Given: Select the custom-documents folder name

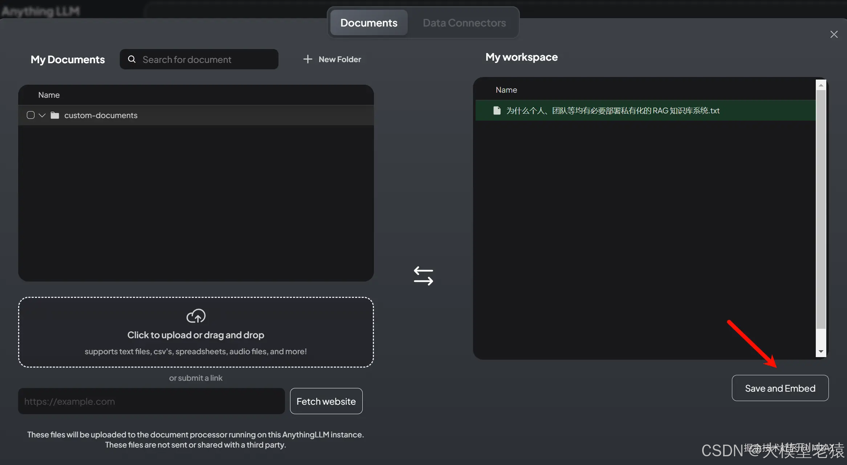Looking at the screenshot, I should coord(101,115).
